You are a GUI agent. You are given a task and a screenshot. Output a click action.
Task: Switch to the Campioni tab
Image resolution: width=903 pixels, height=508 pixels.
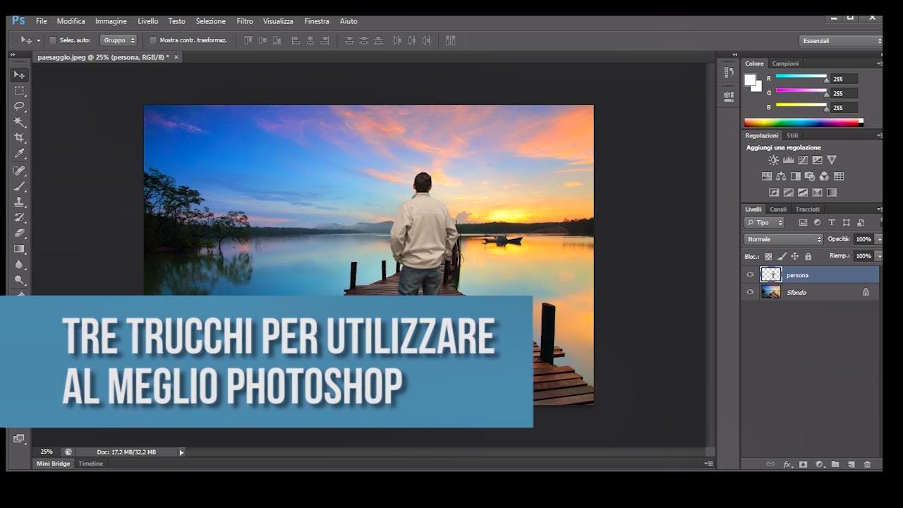click(x=785, y=64)
